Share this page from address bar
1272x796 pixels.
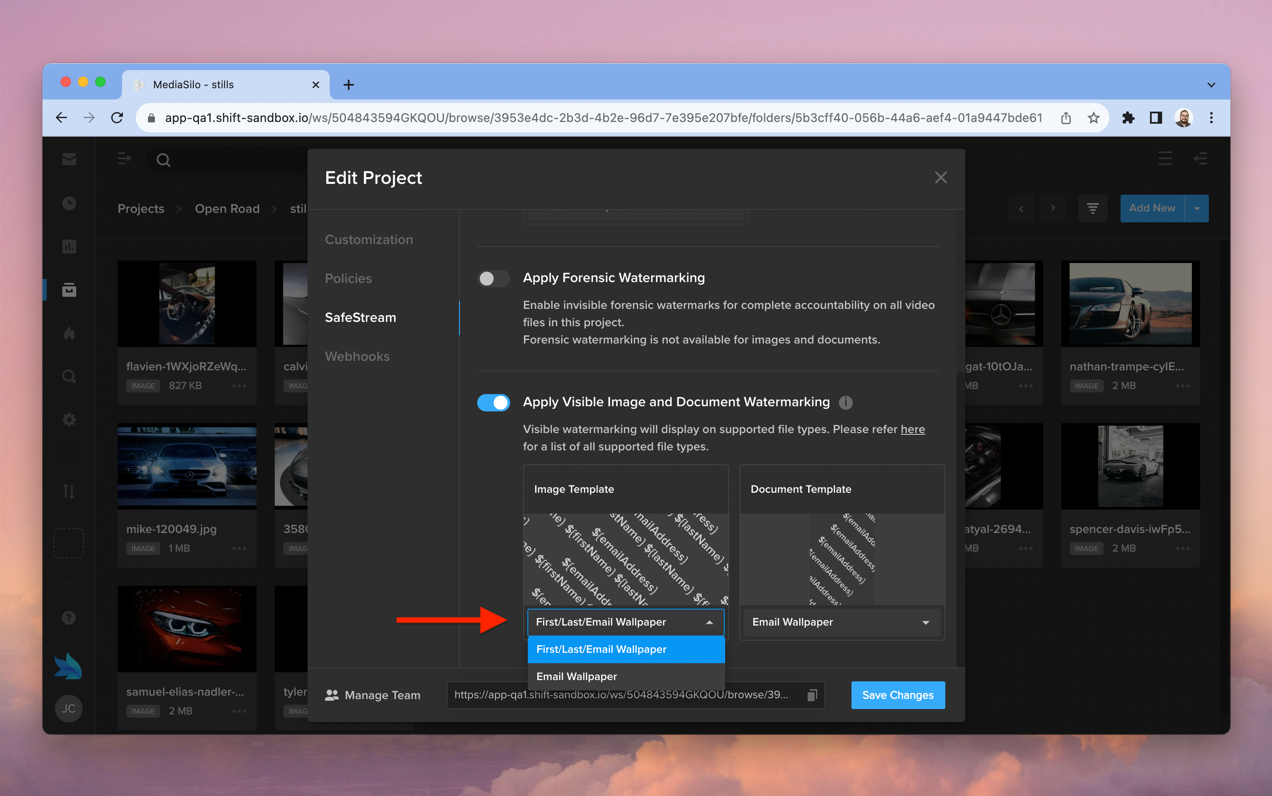[1066, 117]
